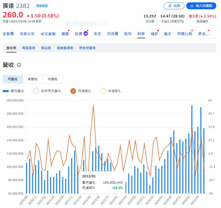Open the 河流圖 tab
The image size is (221, 208).
pyautogui.click(x=112, y=34)
